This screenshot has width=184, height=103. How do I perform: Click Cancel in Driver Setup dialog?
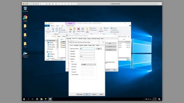94,94
